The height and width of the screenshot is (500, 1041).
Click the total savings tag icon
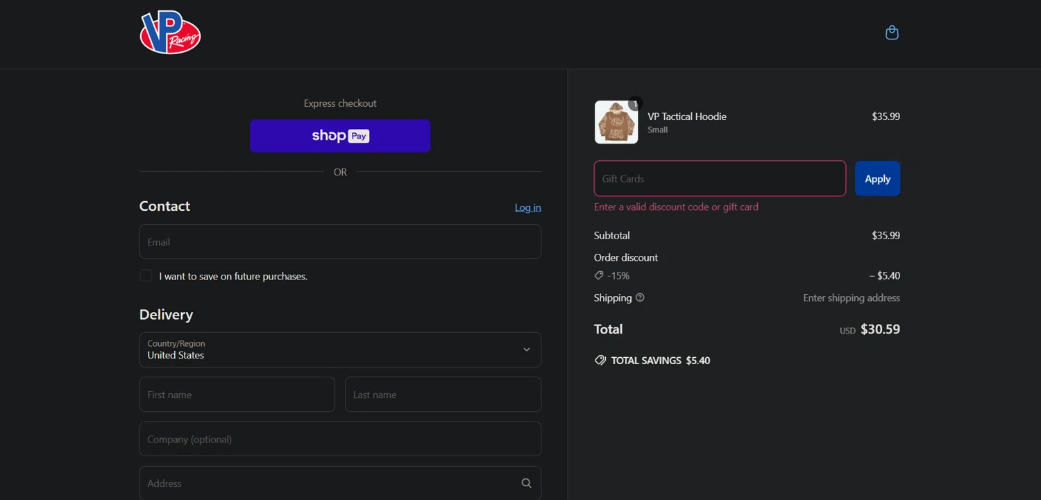click(600, 361)
